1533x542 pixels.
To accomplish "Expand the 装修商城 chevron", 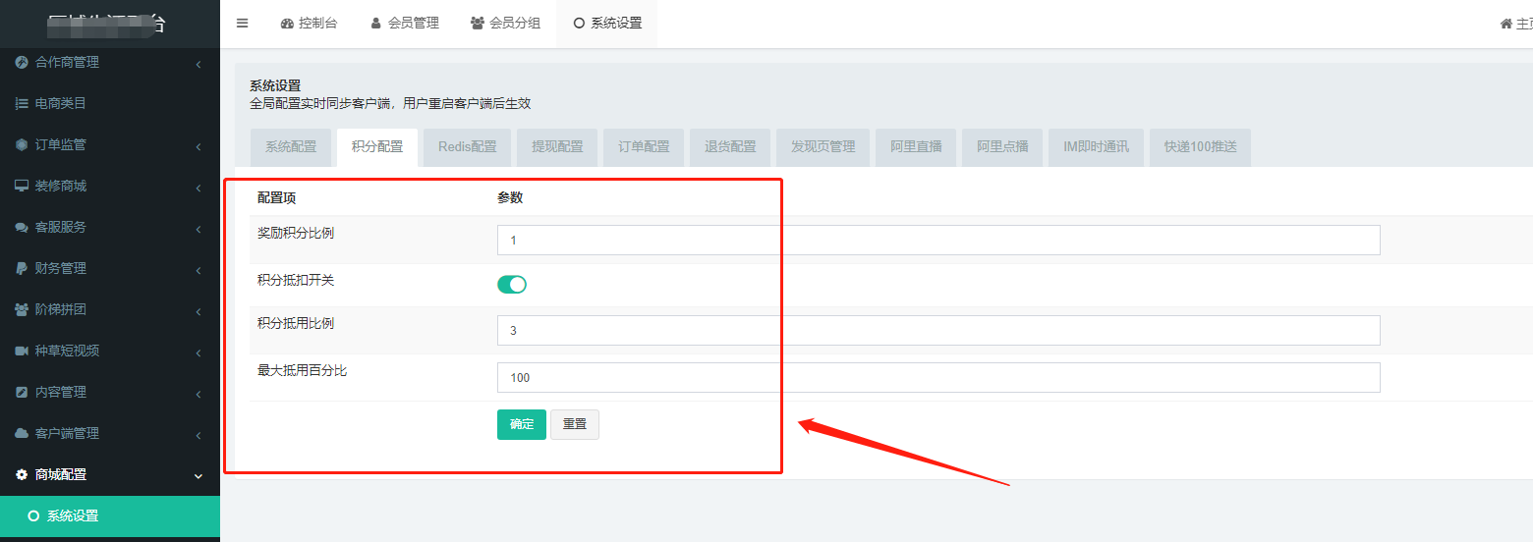I will (199, 188).
